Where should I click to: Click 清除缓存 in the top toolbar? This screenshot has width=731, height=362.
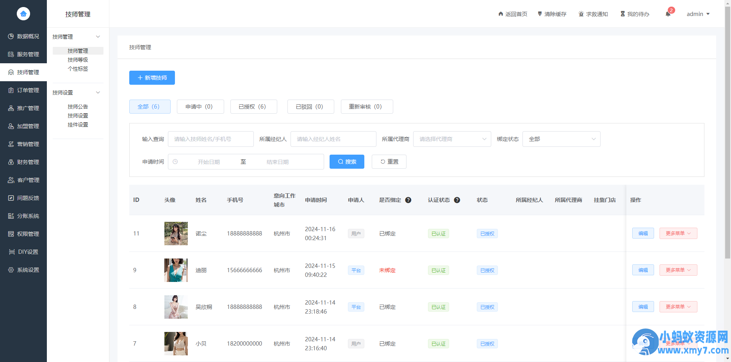click(x=552, y=14)
